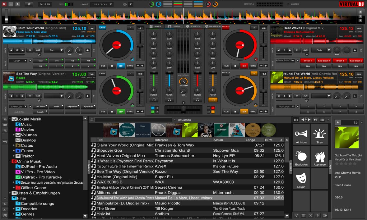Play/pause the red deck 2
The height and width of the screenshot is (220, 367).
coord(244,66)
